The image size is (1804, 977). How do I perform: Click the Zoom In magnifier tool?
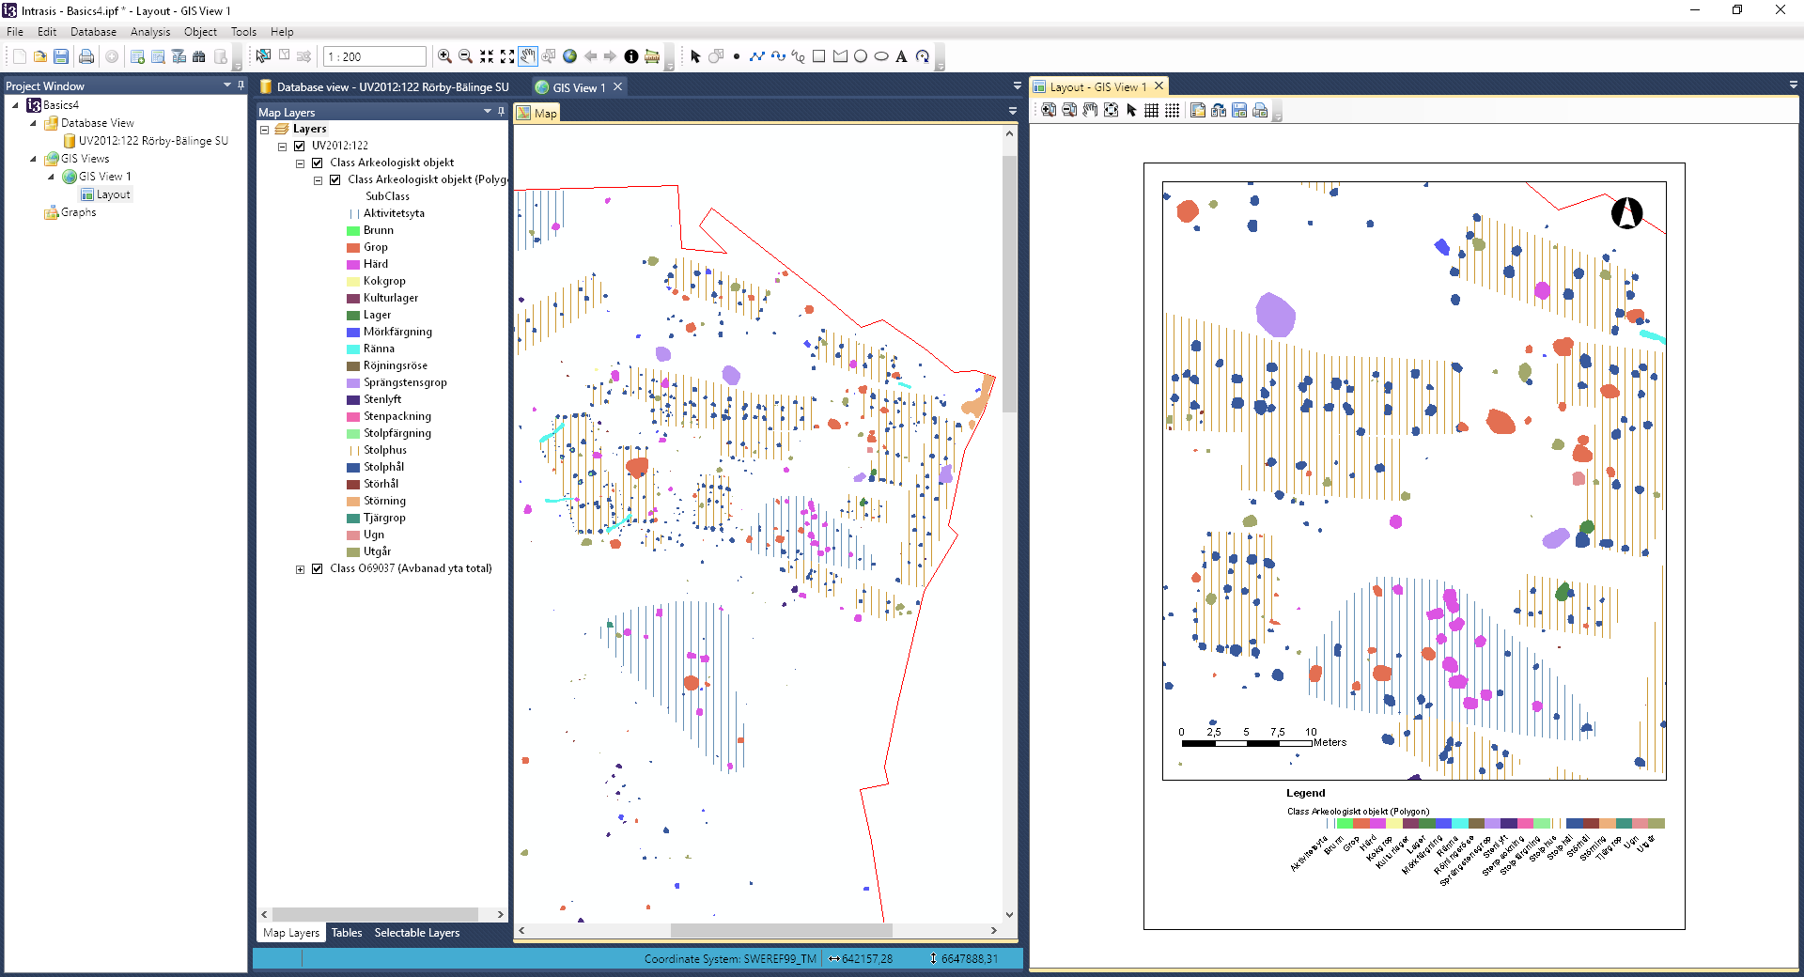(x=444, y=56)
